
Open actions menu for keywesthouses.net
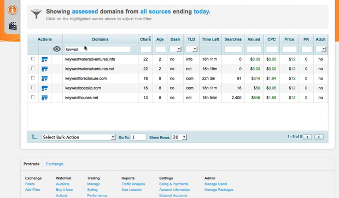44,98
